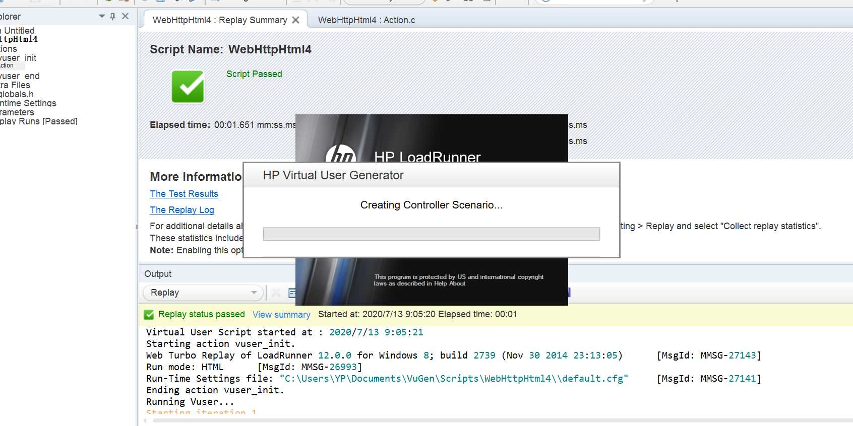Click the 'Starting action vuser_init.' log line

[221, 344]
